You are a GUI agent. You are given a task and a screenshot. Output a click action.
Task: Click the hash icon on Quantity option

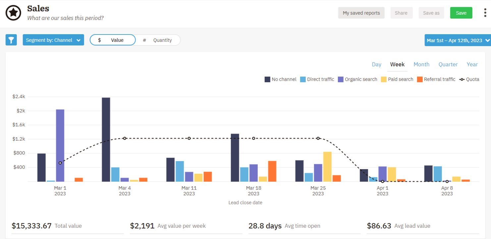point(144,40)
